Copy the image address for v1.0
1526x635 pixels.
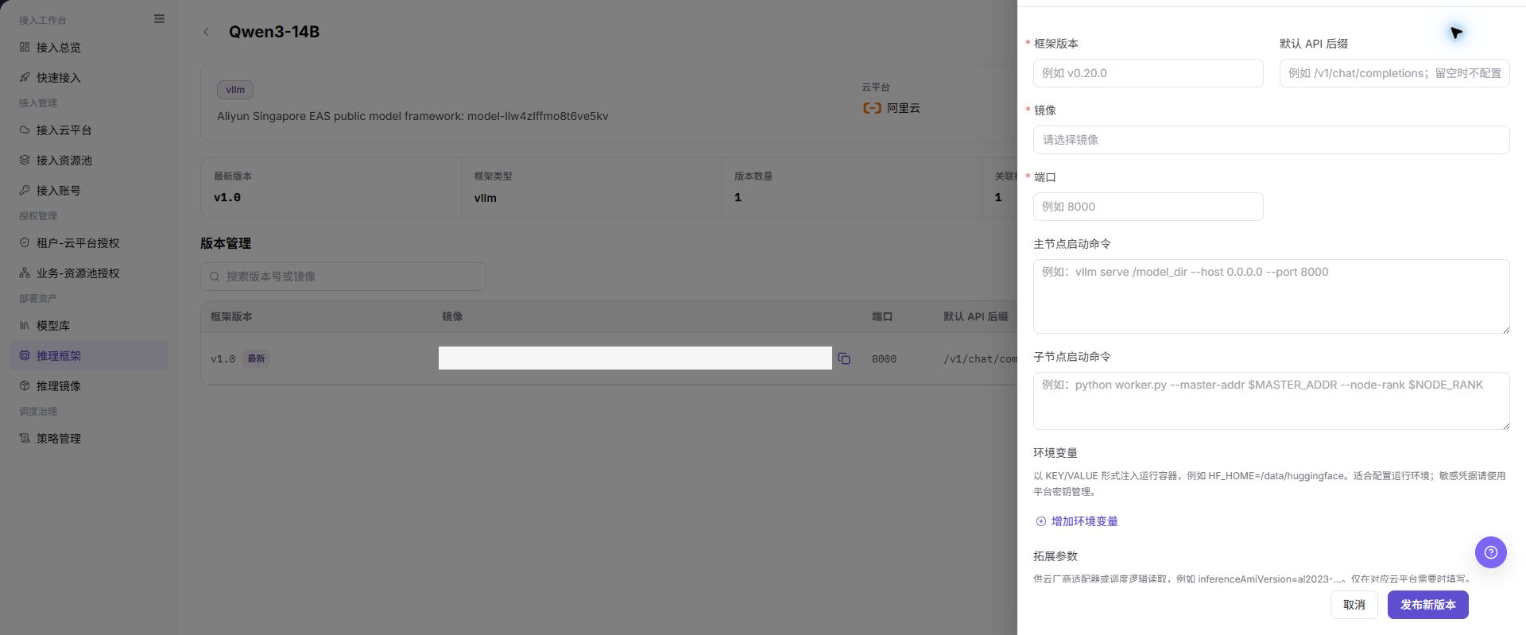click(844, 359)
